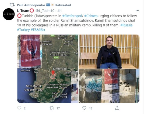Click the reply speech bubble icon
Image resolution: width=148 pixels, height=114 pixels.
click(x=19, y=108)
